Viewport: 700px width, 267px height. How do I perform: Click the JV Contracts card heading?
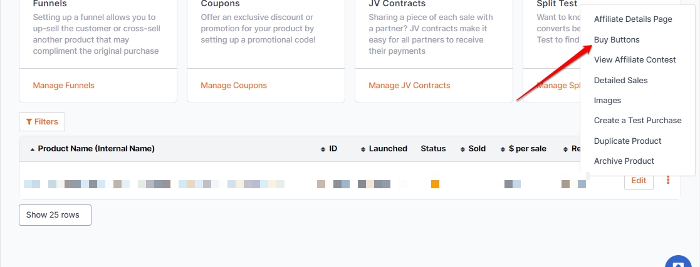point(397,4)
